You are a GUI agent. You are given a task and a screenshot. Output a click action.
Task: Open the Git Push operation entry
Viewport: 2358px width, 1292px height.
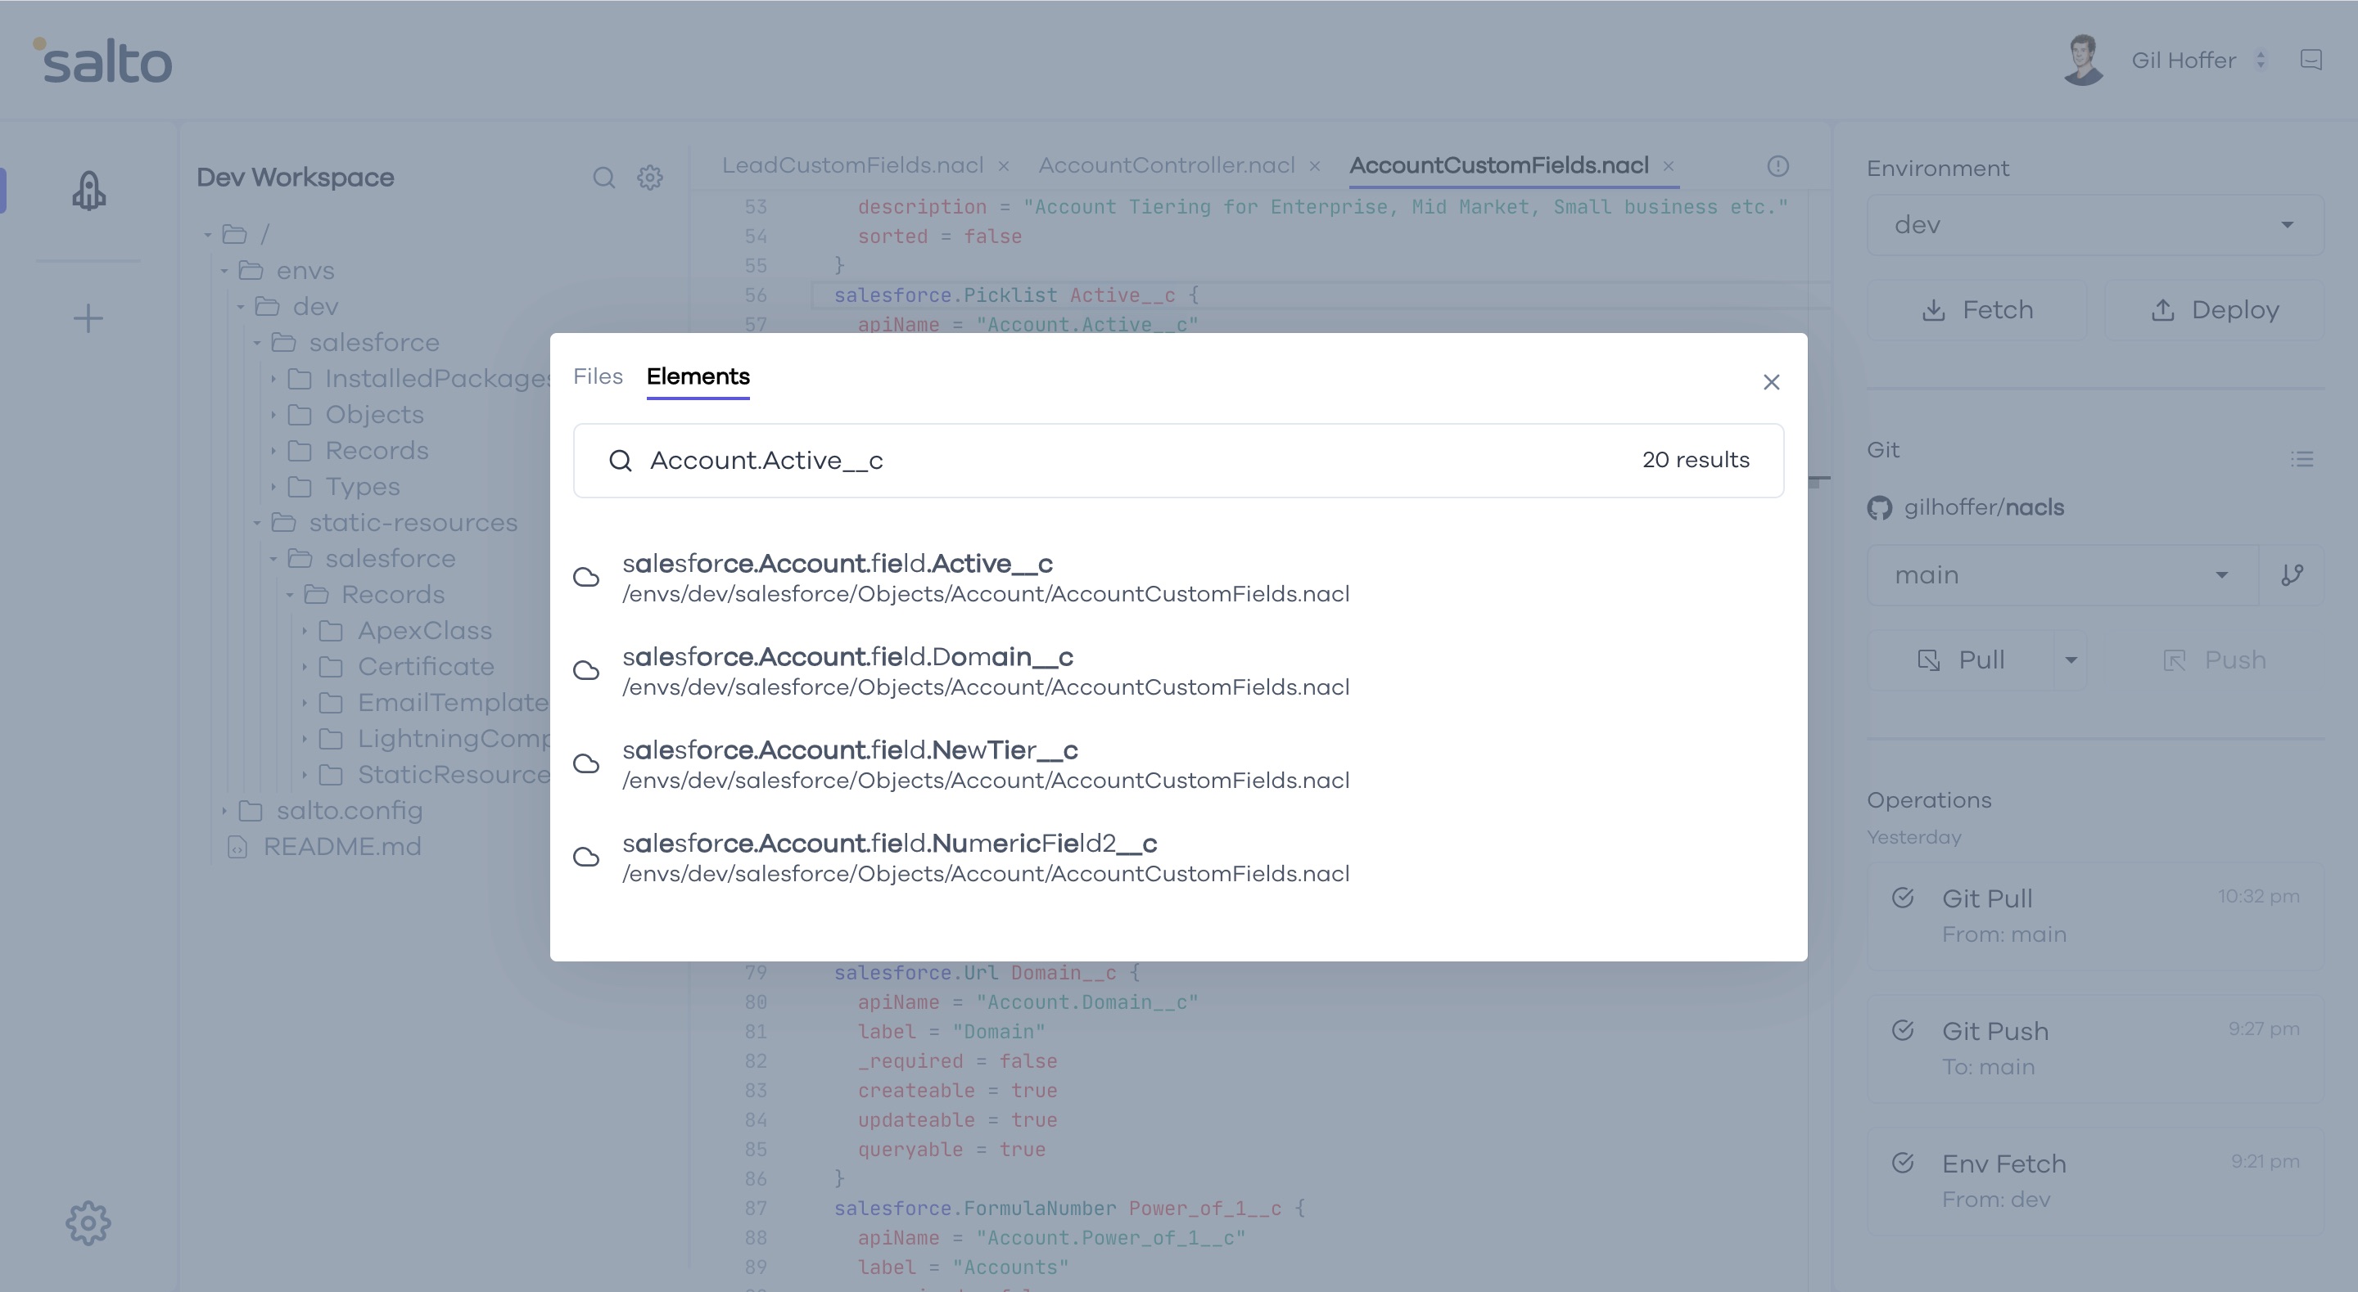pos(2094,1049)
